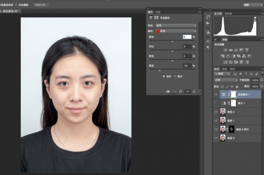Switch to the Channels (通道) tab

click(225, 69)
